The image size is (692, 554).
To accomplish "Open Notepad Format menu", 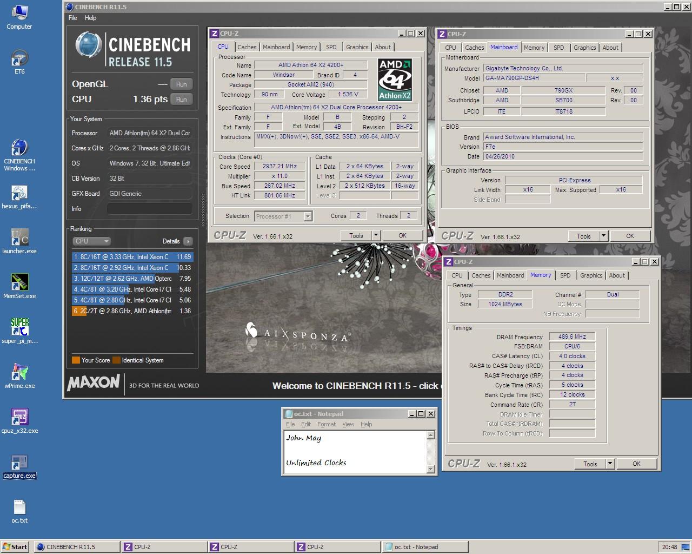I will pos(327,424).
